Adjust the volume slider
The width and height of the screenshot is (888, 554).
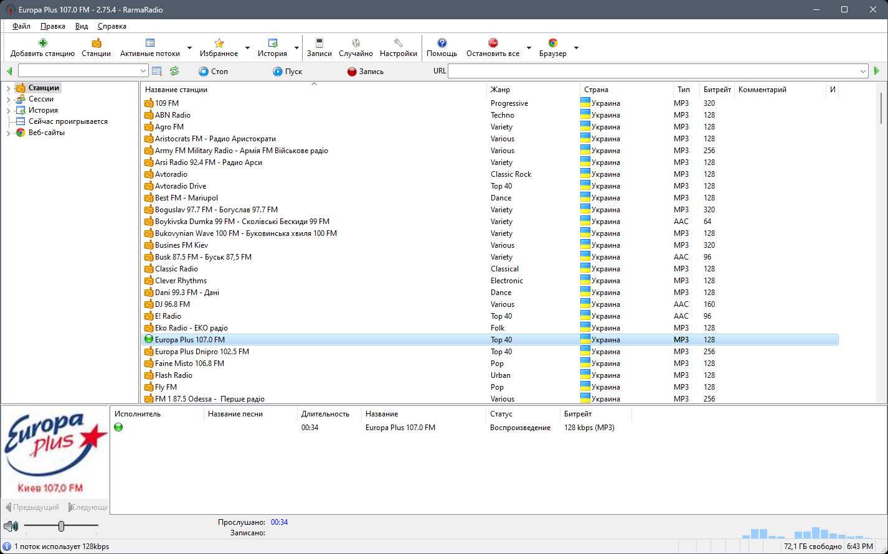tap(60, 526)
